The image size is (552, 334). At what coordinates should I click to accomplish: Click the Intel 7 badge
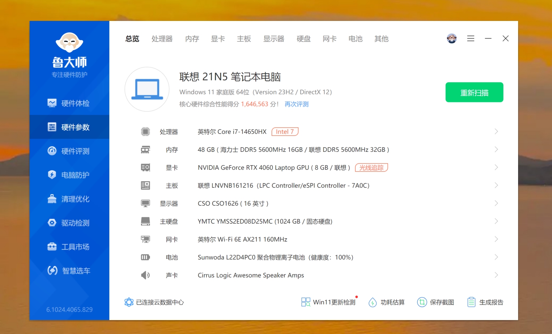pos(285,132)
